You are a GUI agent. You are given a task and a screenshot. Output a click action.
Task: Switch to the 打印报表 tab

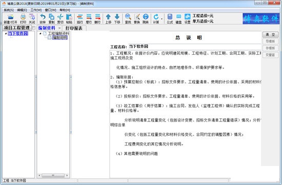coord(74,28)
